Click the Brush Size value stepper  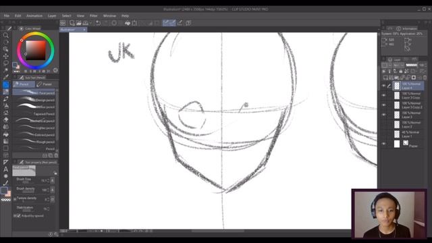(48, 180)
